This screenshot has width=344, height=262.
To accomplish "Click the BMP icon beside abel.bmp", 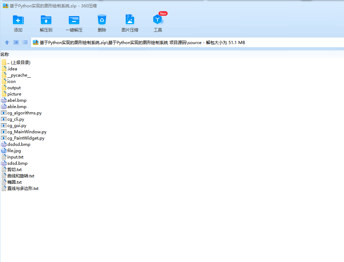I will 4,100.
